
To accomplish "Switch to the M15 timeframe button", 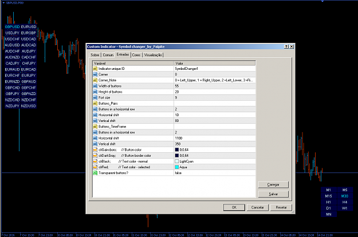I will click(x=329, y=196).
